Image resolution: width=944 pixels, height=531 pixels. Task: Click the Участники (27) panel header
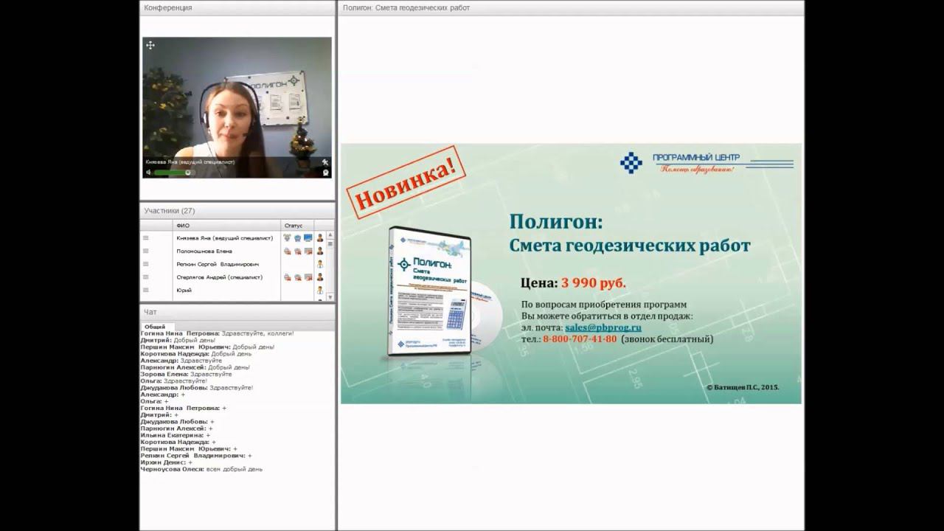237,210
